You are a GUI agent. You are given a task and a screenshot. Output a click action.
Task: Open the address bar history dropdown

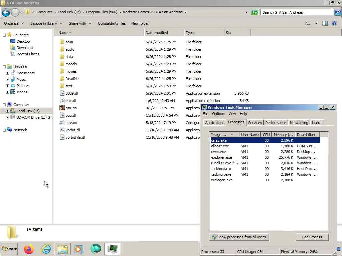246,12
